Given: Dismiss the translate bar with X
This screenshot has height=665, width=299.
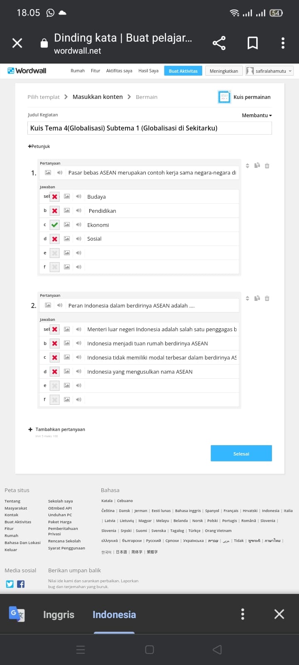Looking at the screenshot, I should [x=279, y=614].
